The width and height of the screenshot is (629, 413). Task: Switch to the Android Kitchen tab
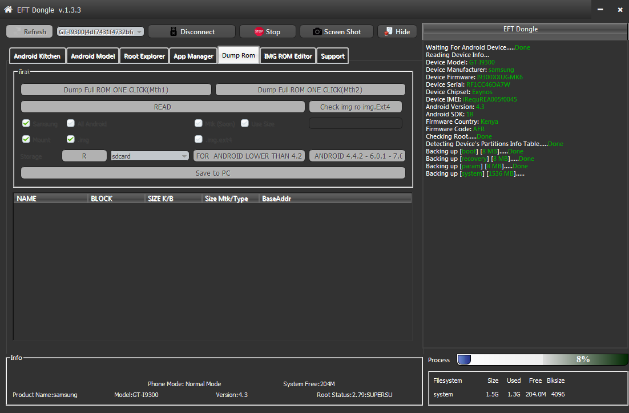pos(37,56)
